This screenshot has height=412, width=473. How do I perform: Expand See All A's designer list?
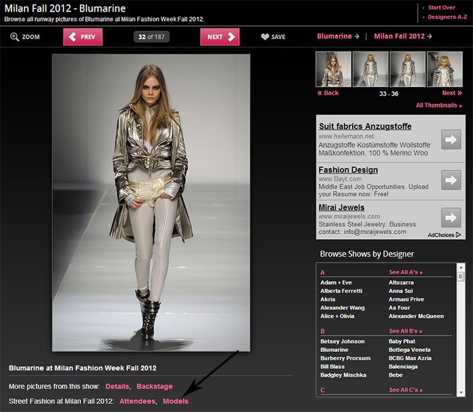pos(405,272)
